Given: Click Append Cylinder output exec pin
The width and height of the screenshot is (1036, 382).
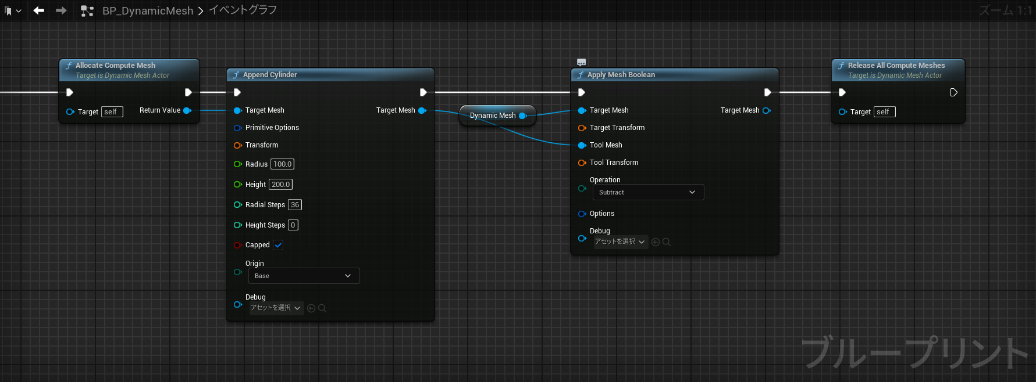Looking at the screenshot, I should [423, 92].
